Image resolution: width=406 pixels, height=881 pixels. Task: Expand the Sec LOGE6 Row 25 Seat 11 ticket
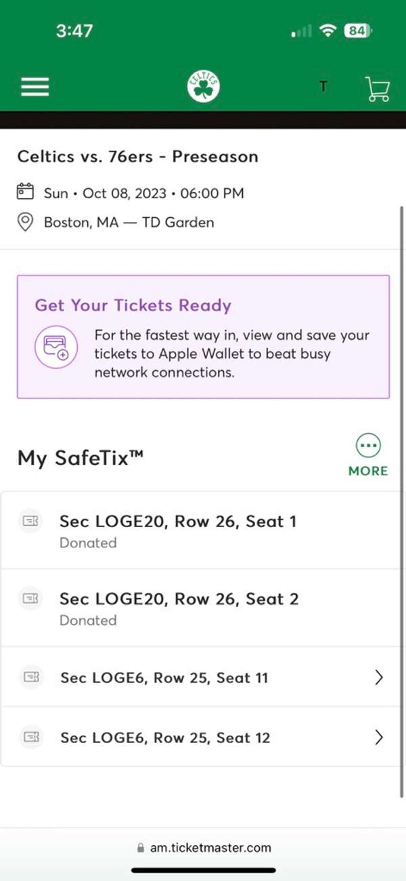point(203,677)
